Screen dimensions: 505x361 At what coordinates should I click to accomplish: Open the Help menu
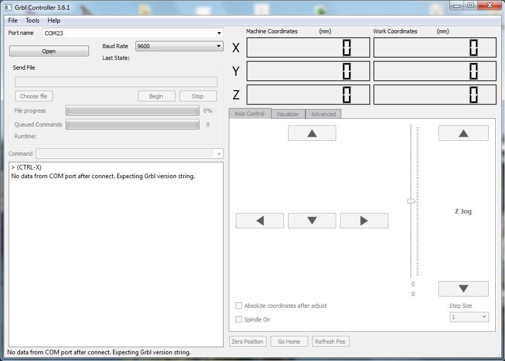54,20
